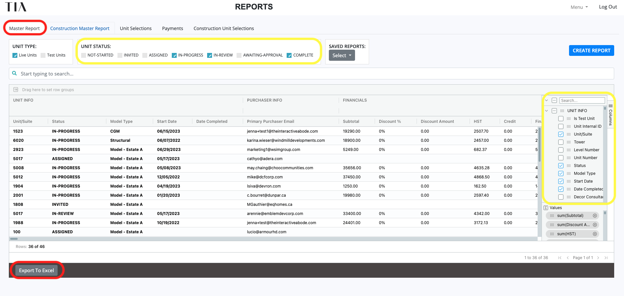The image size is (624, 296).
Task: Collapse all column groups chevron
Action: click(546, 100)
